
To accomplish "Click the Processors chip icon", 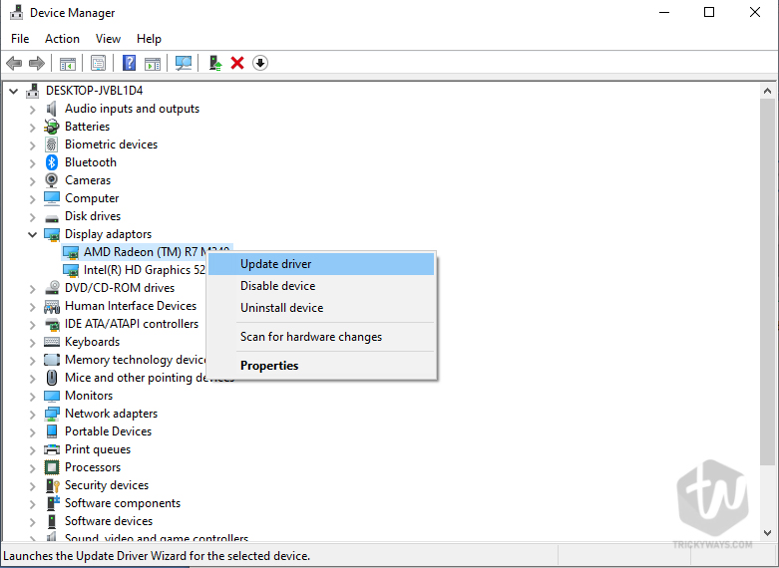I will click(52, 467).
